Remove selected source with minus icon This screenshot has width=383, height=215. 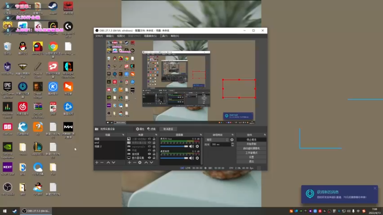coord(135,162)
